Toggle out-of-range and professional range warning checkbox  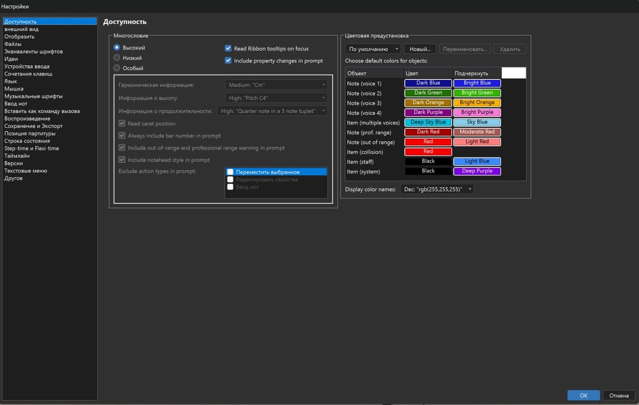[122, 147]
